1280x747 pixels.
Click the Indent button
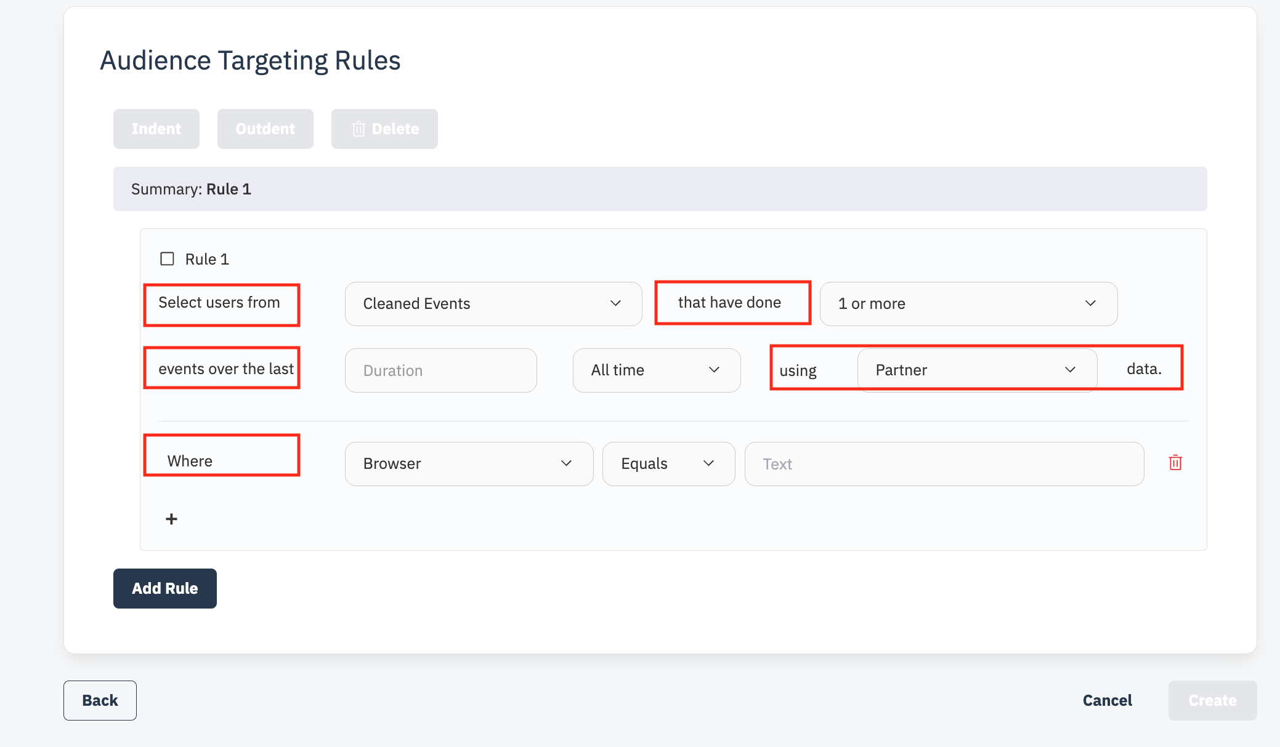(156, 129)
